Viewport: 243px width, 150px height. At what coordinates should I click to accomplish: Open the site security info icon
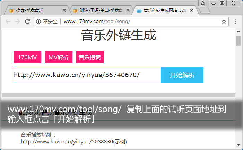(38, 21)
